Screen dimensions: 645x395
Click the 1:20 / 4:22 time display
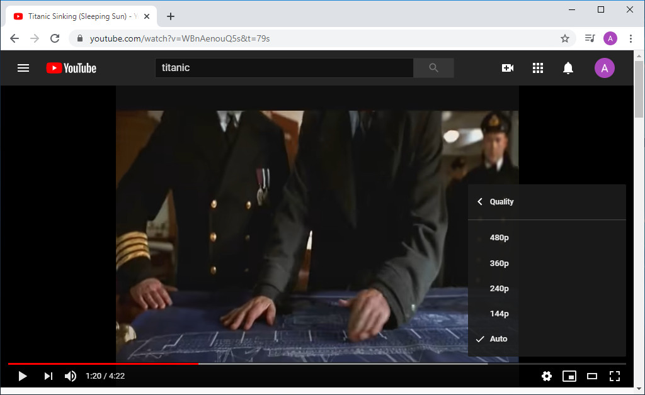tap(105, 376)
